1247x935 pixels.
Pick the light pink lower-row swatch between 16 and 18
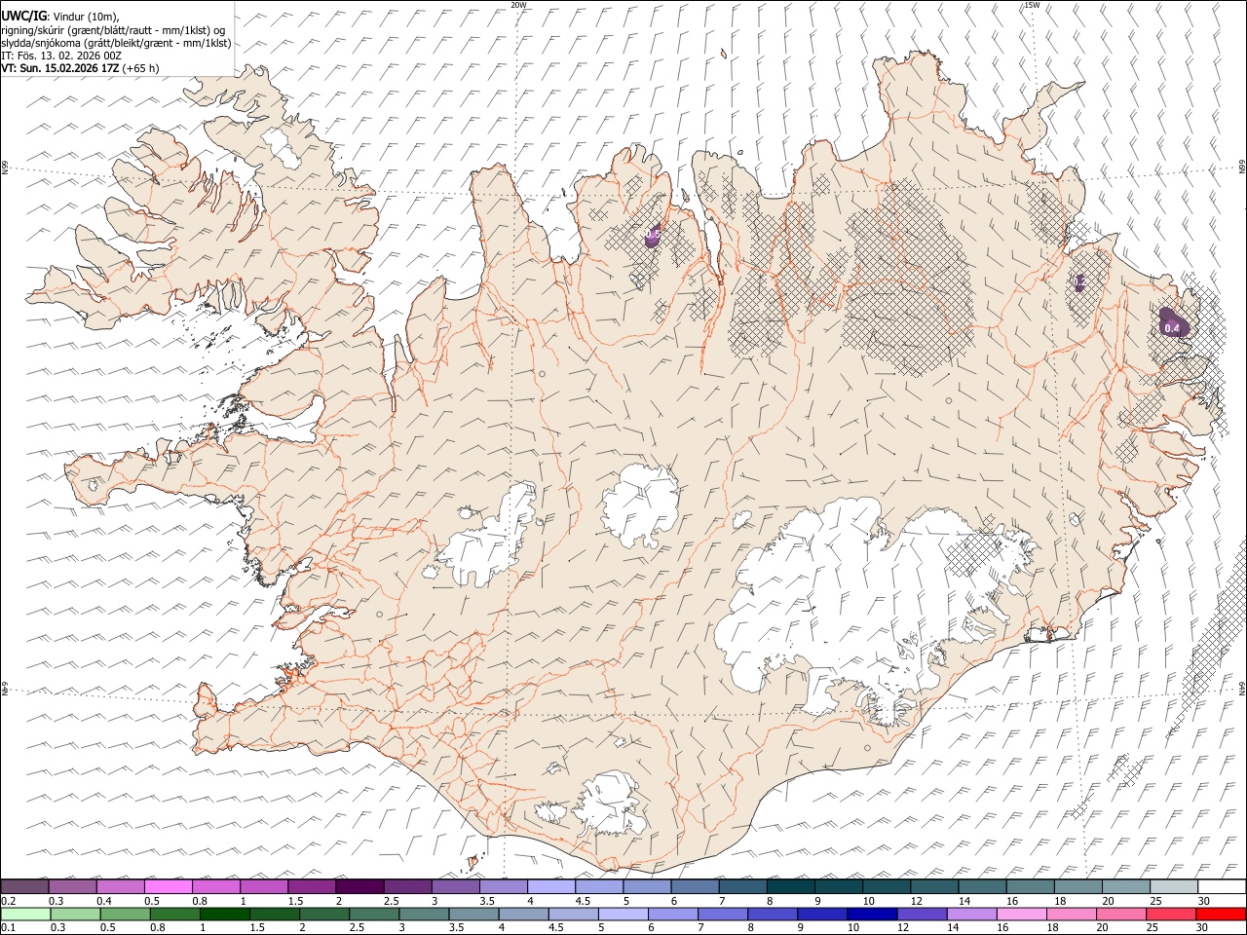[1020, 914]
